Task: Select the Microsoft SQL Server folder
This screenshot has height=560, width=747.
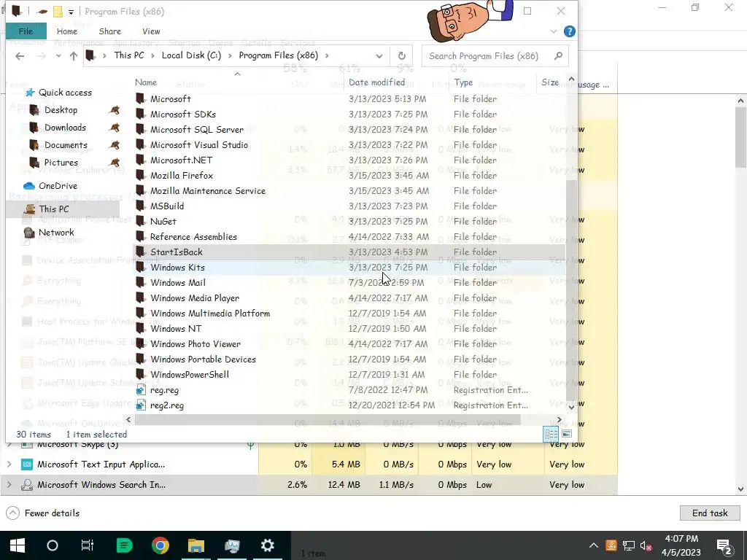Action: 197,130
